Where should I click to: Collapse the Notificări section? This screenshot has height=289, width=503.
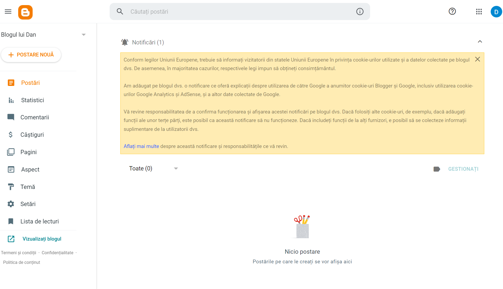pos(480,42)
